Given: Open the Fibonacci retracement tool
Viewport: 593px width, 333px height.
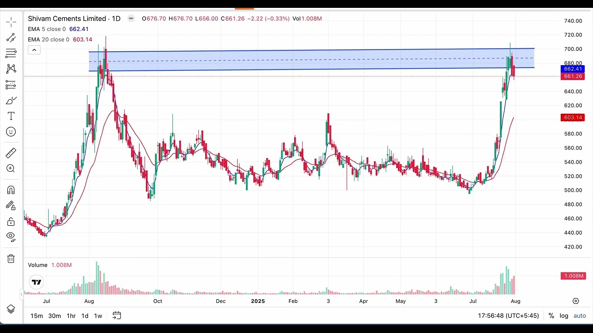Looking at the screenshot, I should 11,53.
